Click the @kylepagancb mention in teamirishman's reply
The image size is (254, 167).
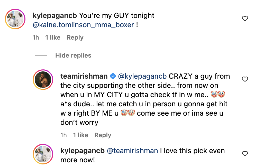[142, 76]
